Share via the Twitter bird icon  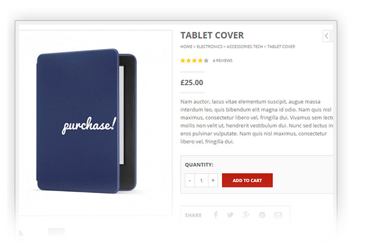[x=230, y=215]
